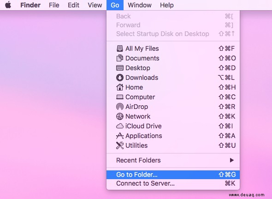Open the Edit menu
This screenshot has width=272, height=199.
coord(73,5)
